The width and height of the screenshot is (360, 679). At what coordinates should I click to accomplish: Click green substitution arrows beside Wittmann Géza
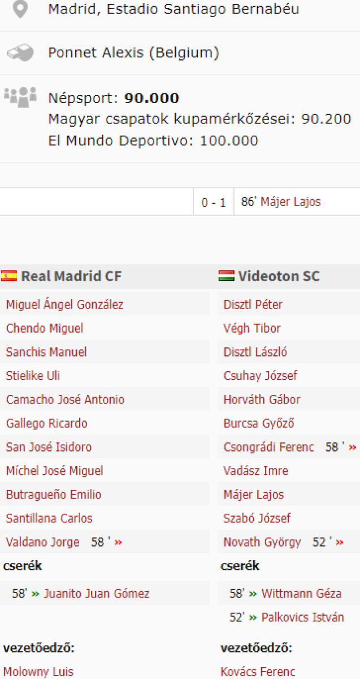coord(253,594)
